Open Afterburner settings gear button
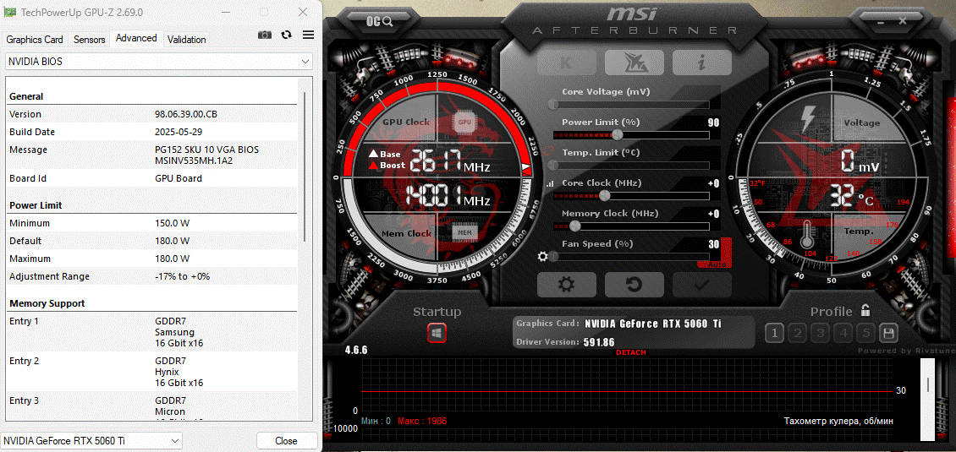956x452 pixels. 566,285
